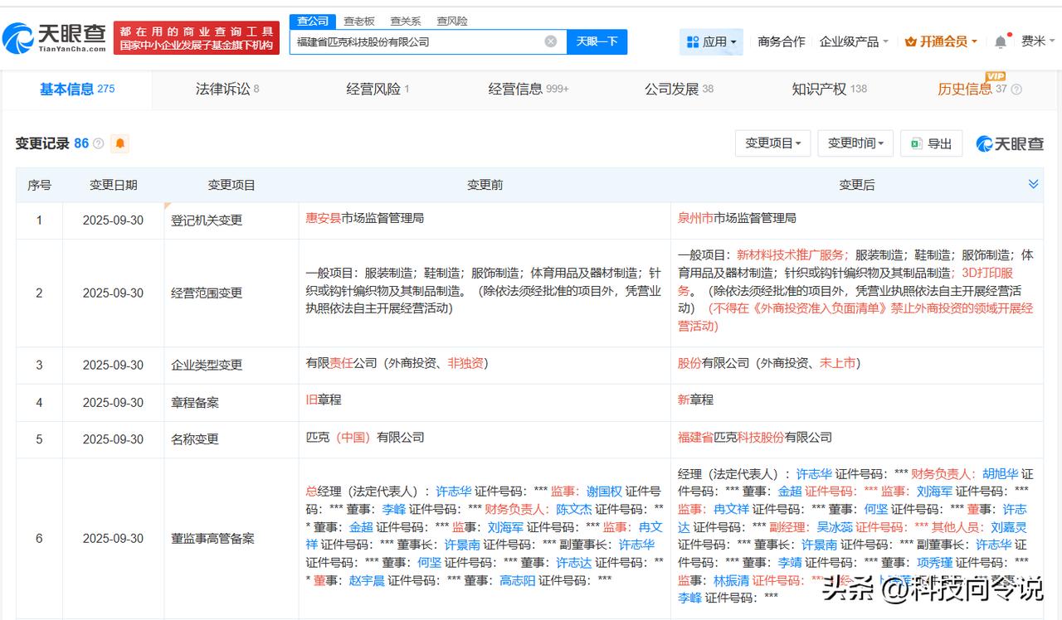Open the 赵宇晨 director link

pos(367,580)
